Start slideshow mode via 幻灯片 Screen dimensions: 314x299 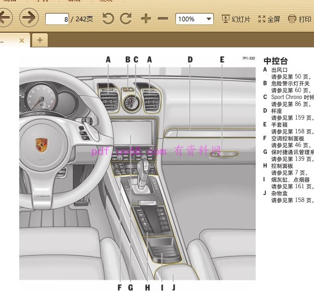(236, 19)
